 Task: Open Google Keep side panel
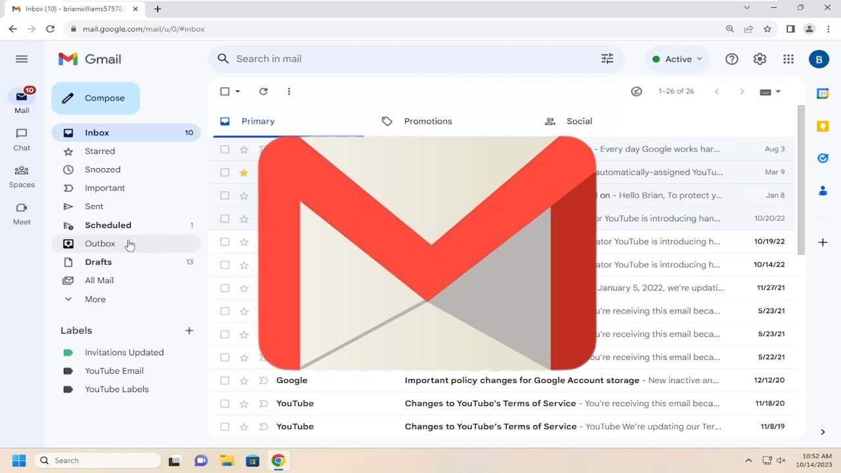click(823, 126)
